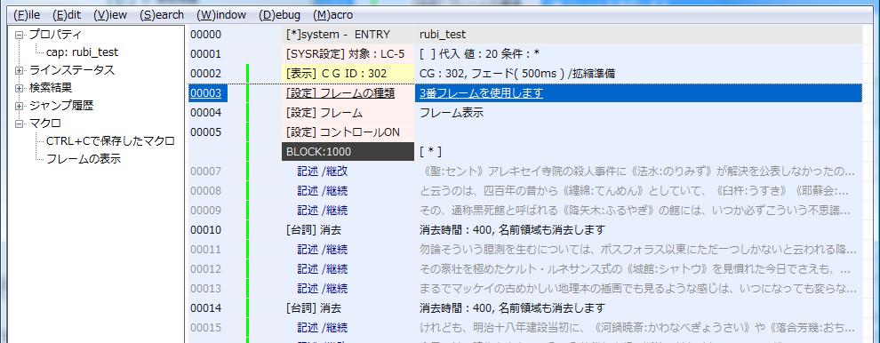880x343 pixels.
Task: Select cap: rubi_test in tree
Action: tap(82, 52)
